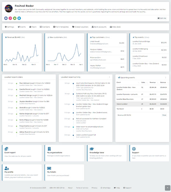Open the Facebook social link icon

point(6,18)
